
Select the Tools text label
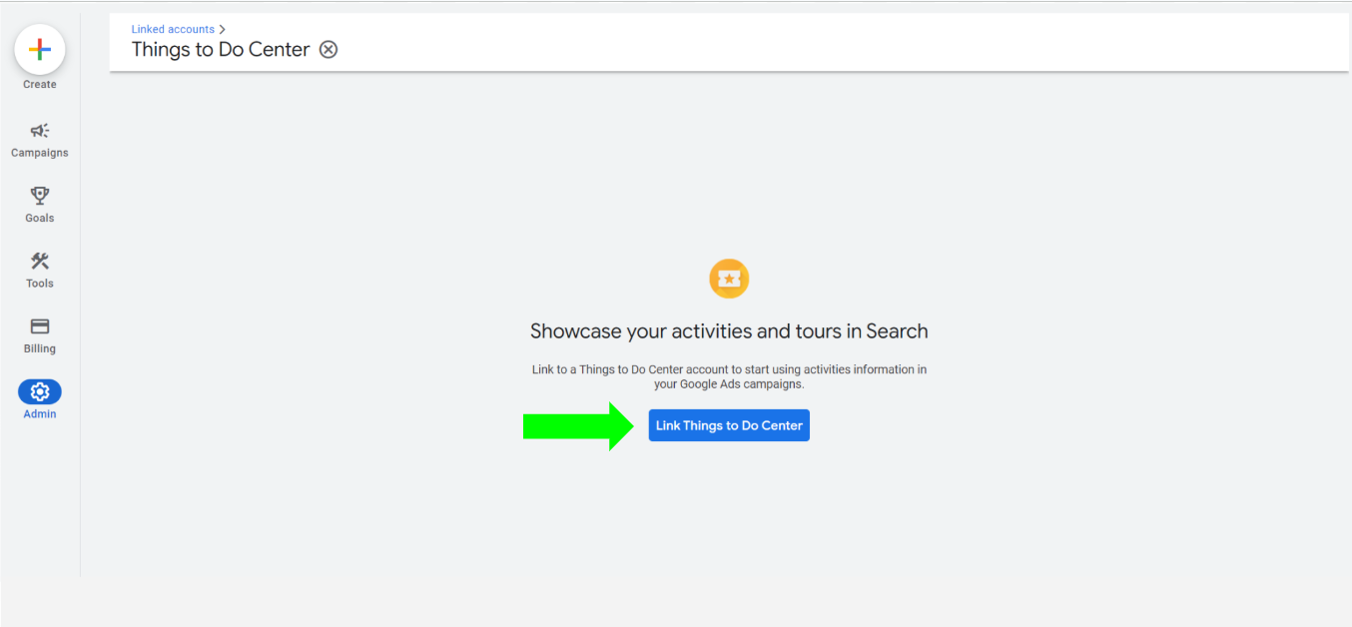[x=40, y=284]
